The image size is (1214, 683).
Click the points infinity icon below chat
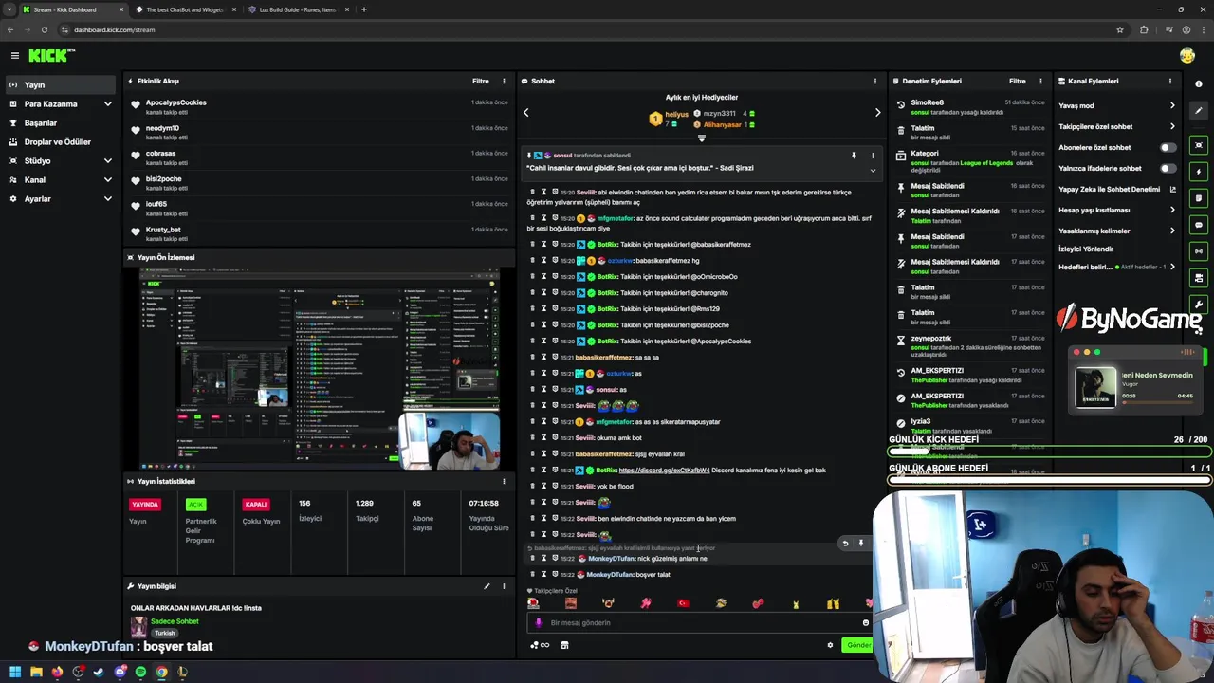point(539,645)
